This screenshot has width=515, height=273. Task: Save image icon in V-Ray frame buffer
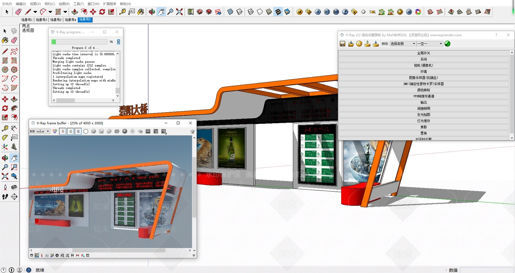101,131
